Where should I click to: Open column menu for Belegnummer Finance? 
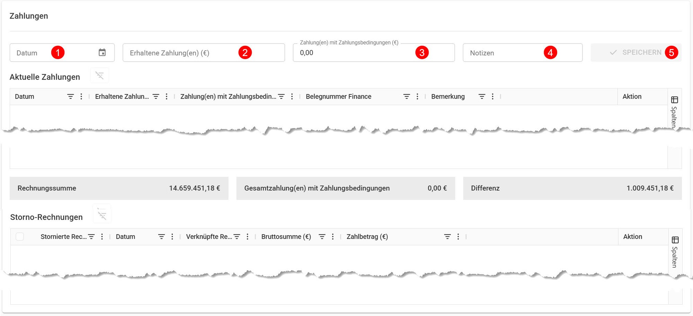click(x=417, y=96)
